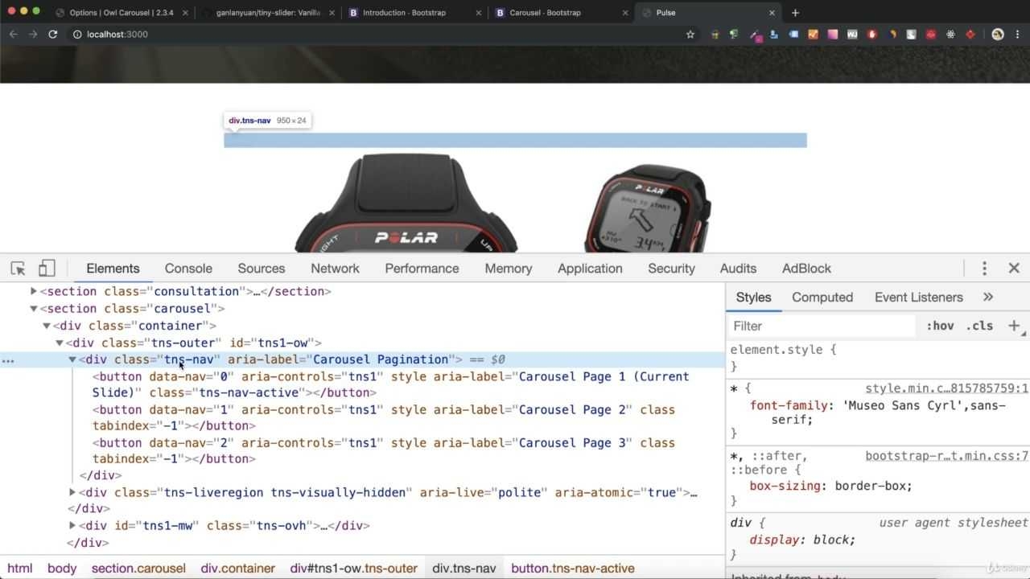1030x579 pixels.
Task: Collapse the div container node
Action: click(x=47, y=326)
